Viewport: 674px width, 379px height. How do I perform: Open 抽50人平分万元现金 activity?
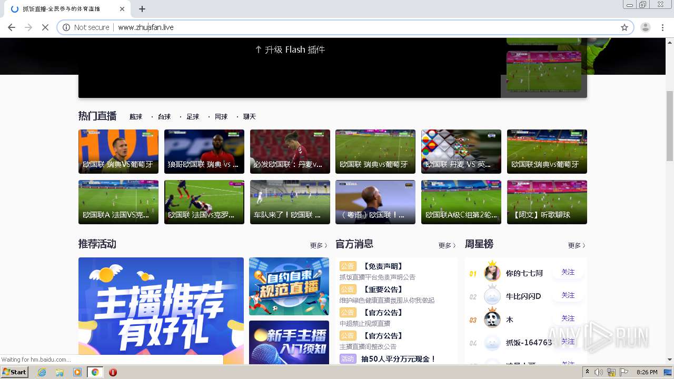tap(399, 359)
